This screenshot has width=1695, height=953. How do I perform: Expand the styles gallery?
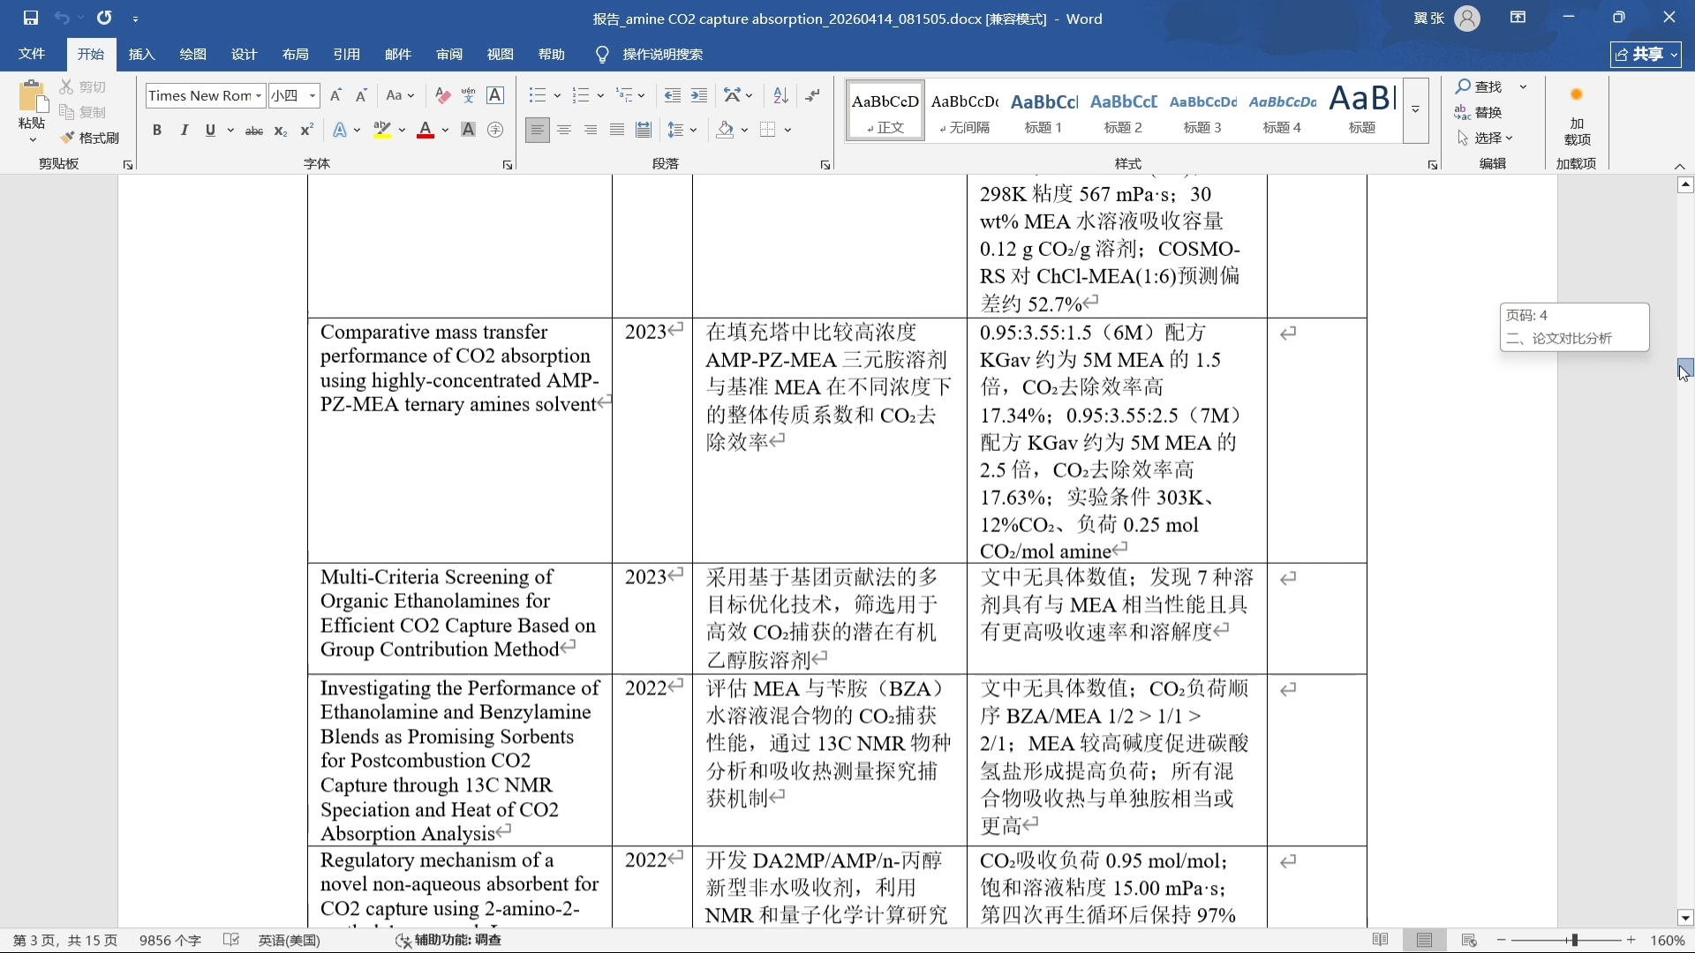[1415, 110]
